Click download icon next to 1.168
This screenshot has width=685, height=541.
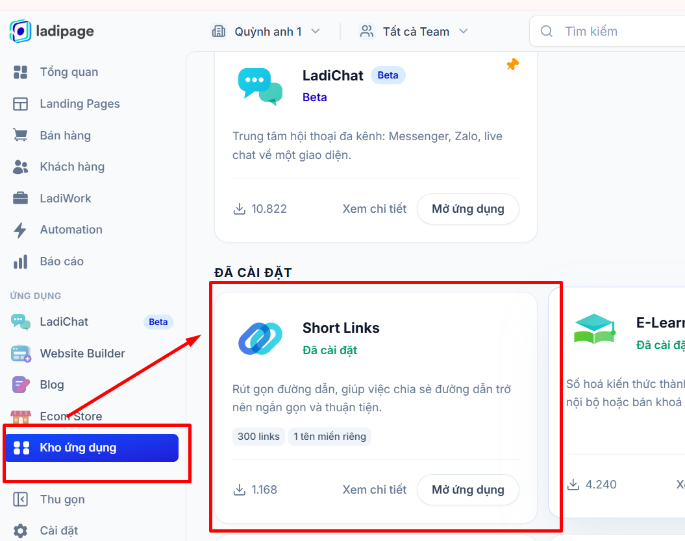pyautogui.click(x=239, y=490)
